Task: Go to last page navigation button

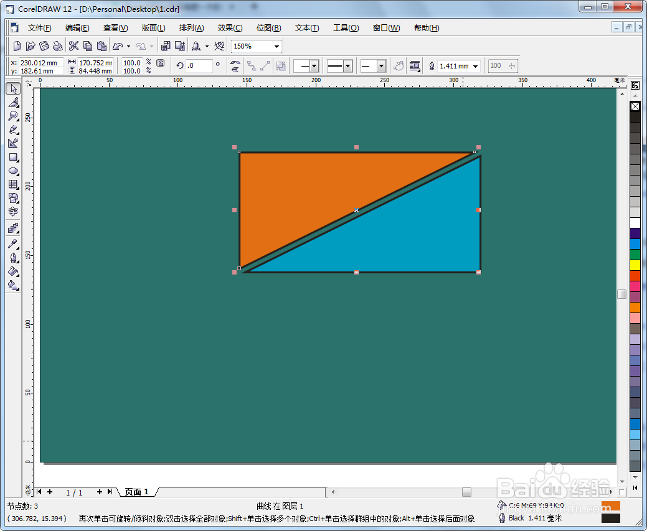Action: coord(110,491)
